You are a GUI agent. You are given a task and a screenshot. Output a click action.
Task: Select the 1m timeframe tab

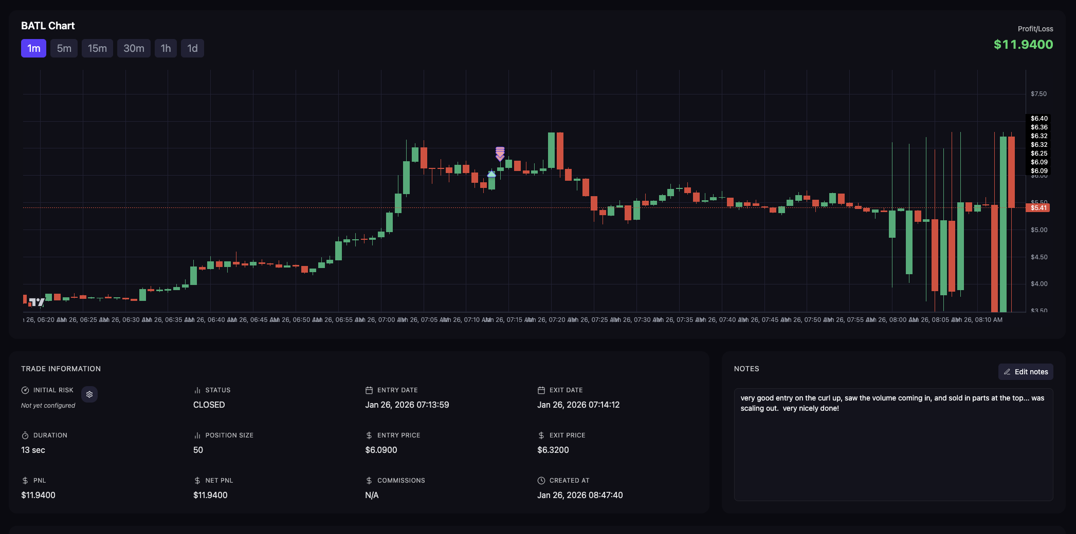tap(33, 48)
